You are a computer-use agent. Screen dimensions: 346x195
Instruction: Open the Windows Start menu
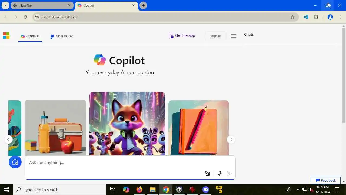coord(6,190)
